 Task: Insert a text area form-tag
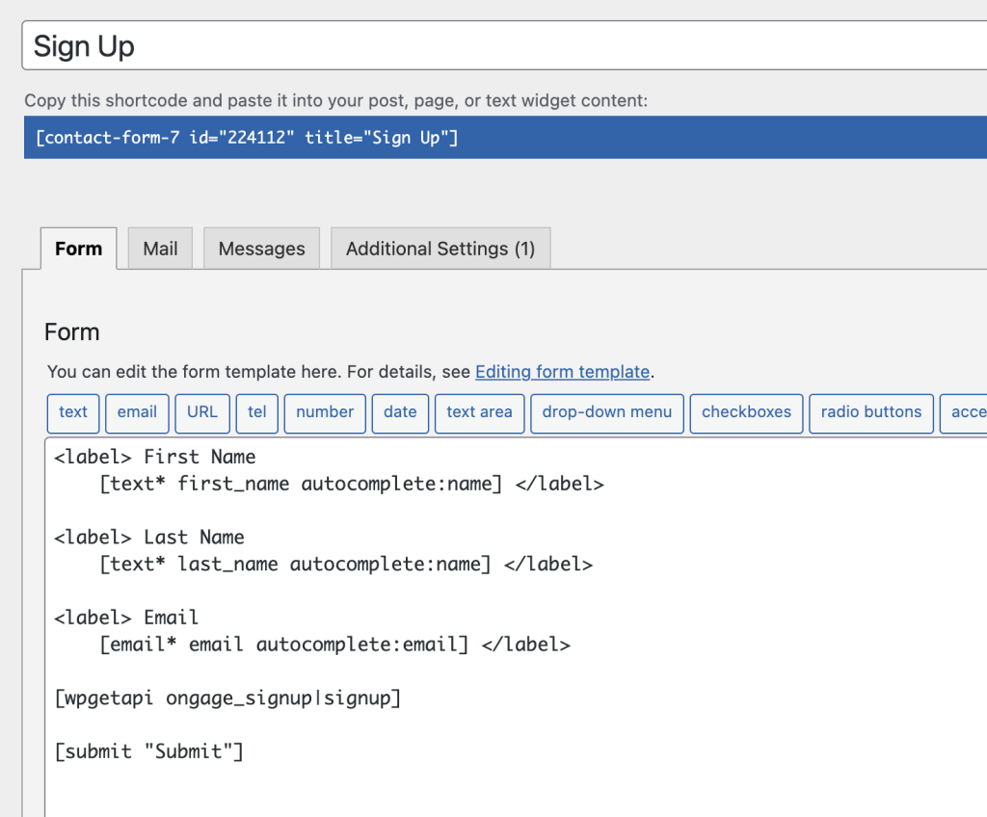click(479, 412)
